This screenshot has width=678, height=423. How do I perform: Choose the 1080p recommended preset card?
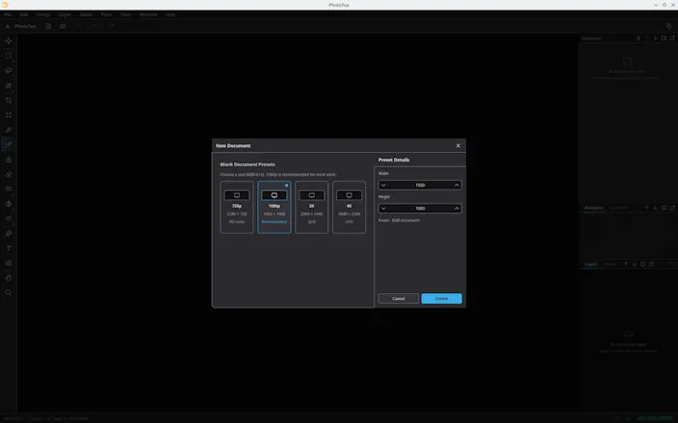tap(274, 208)
